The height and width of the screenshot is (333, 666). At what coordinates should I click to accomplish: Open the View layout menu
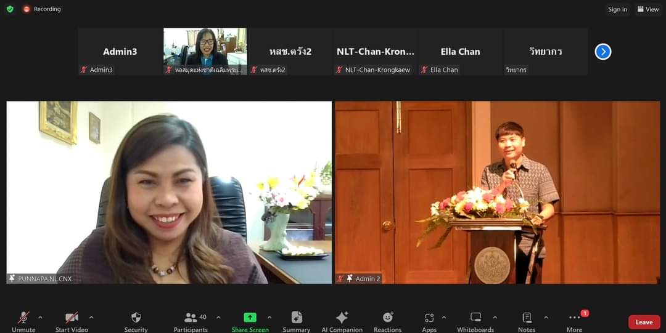[x=648, y=9]
